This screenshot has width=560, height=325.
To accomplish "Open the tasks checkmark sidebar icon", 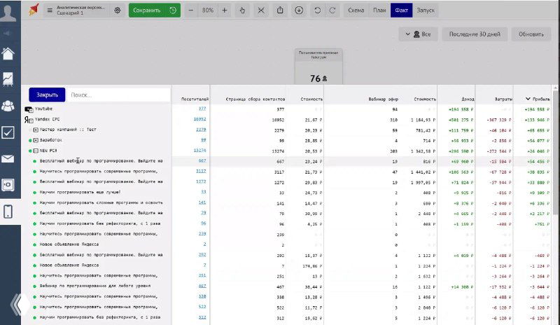I will coord(8,132).
